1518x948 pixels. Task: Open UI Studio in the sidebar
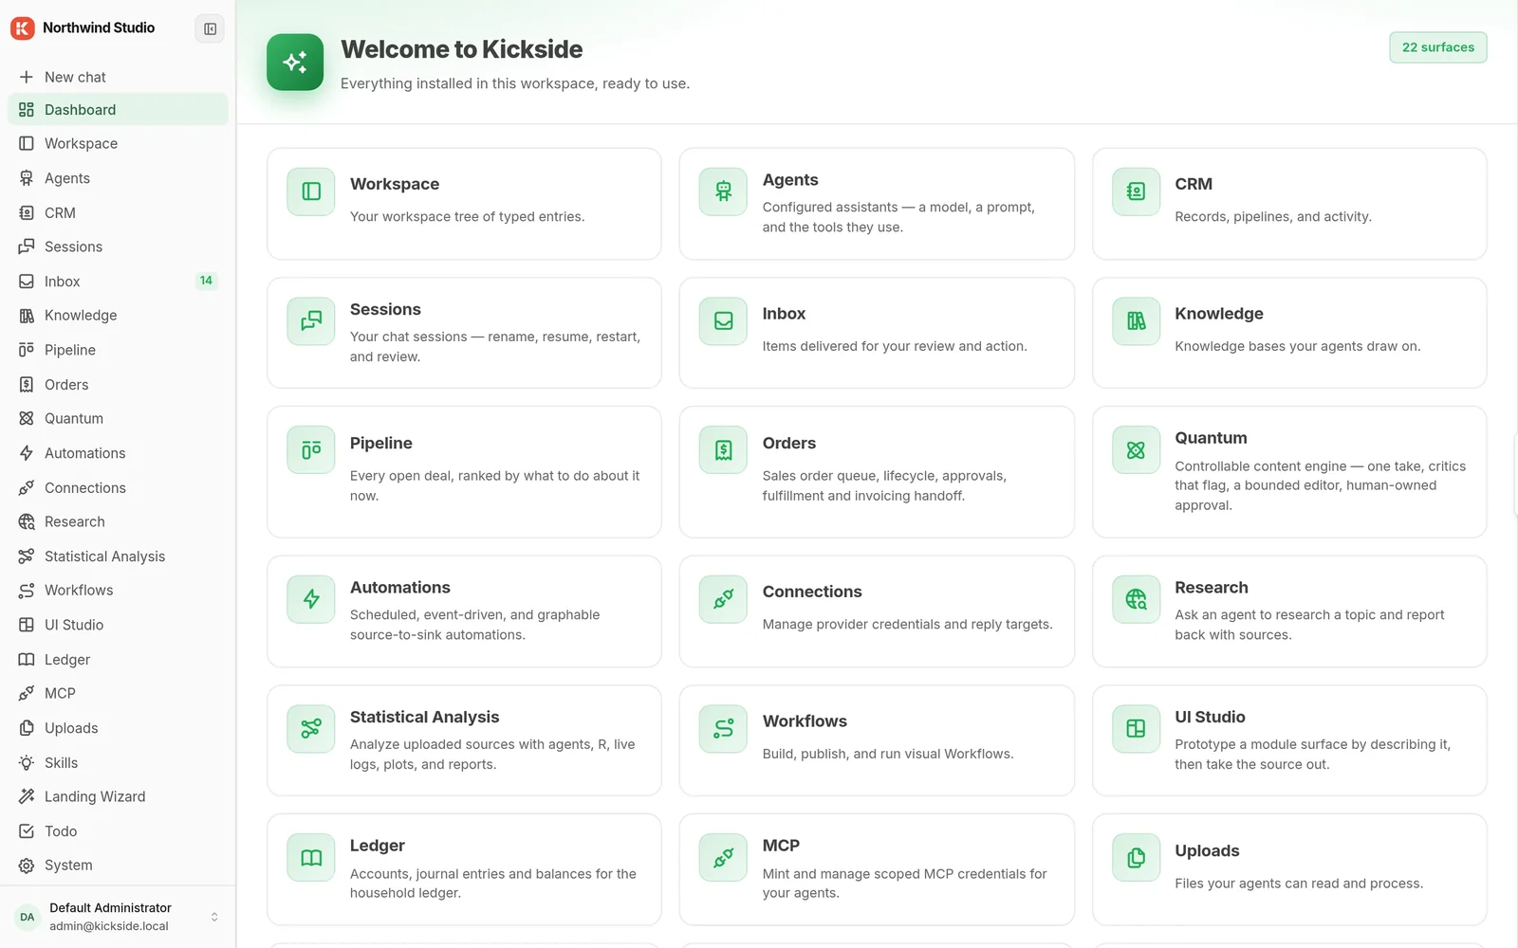pos(118,625)
